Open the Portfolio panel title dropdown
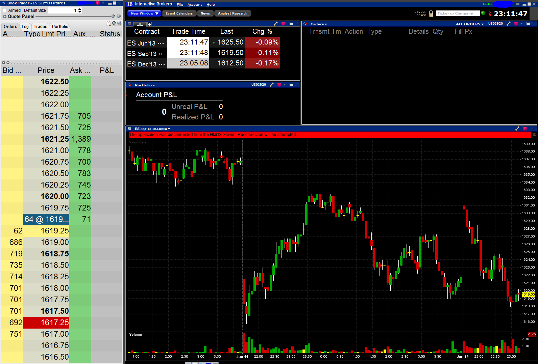The height and width of the screenshot is (364, 538). click(145, 85)
